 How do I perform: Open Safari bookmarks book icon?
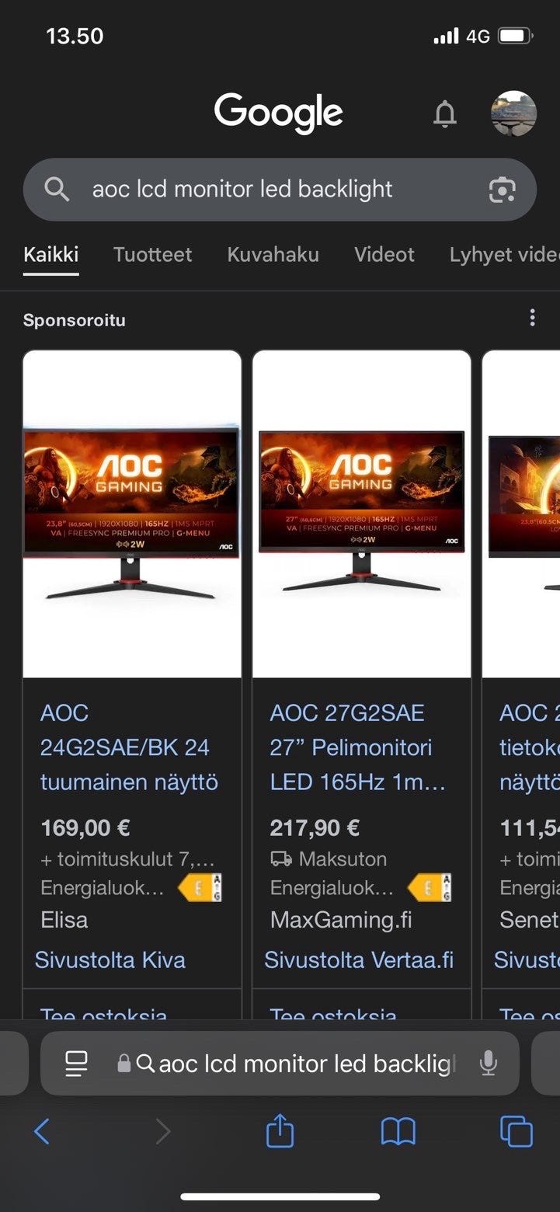[x=398, y=1132]
